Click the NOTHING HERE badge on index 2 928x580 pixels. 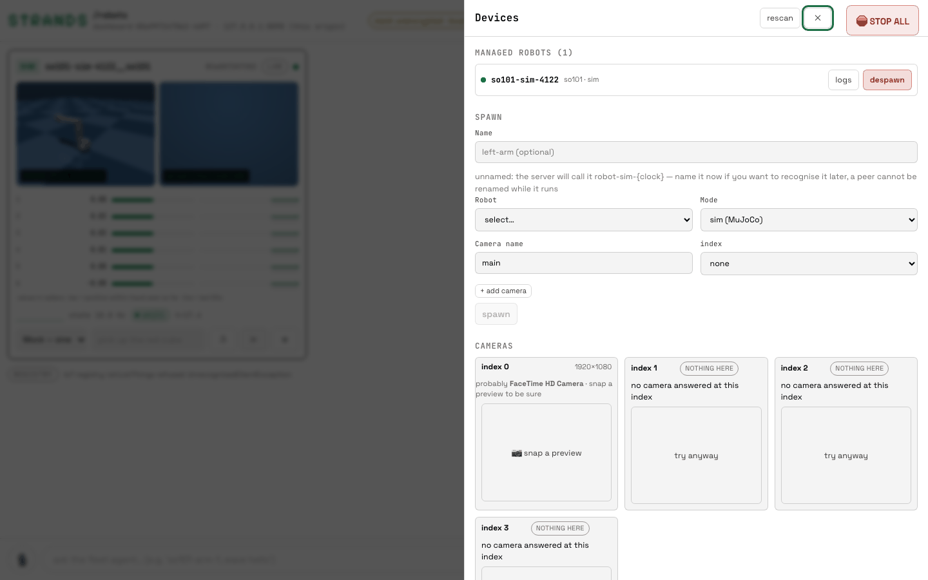pos(859,369)
